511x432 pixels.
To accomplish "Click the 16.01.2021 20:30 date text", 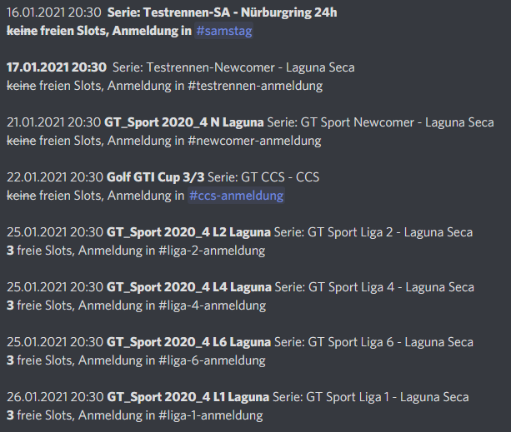I will [x=53, y=12].
